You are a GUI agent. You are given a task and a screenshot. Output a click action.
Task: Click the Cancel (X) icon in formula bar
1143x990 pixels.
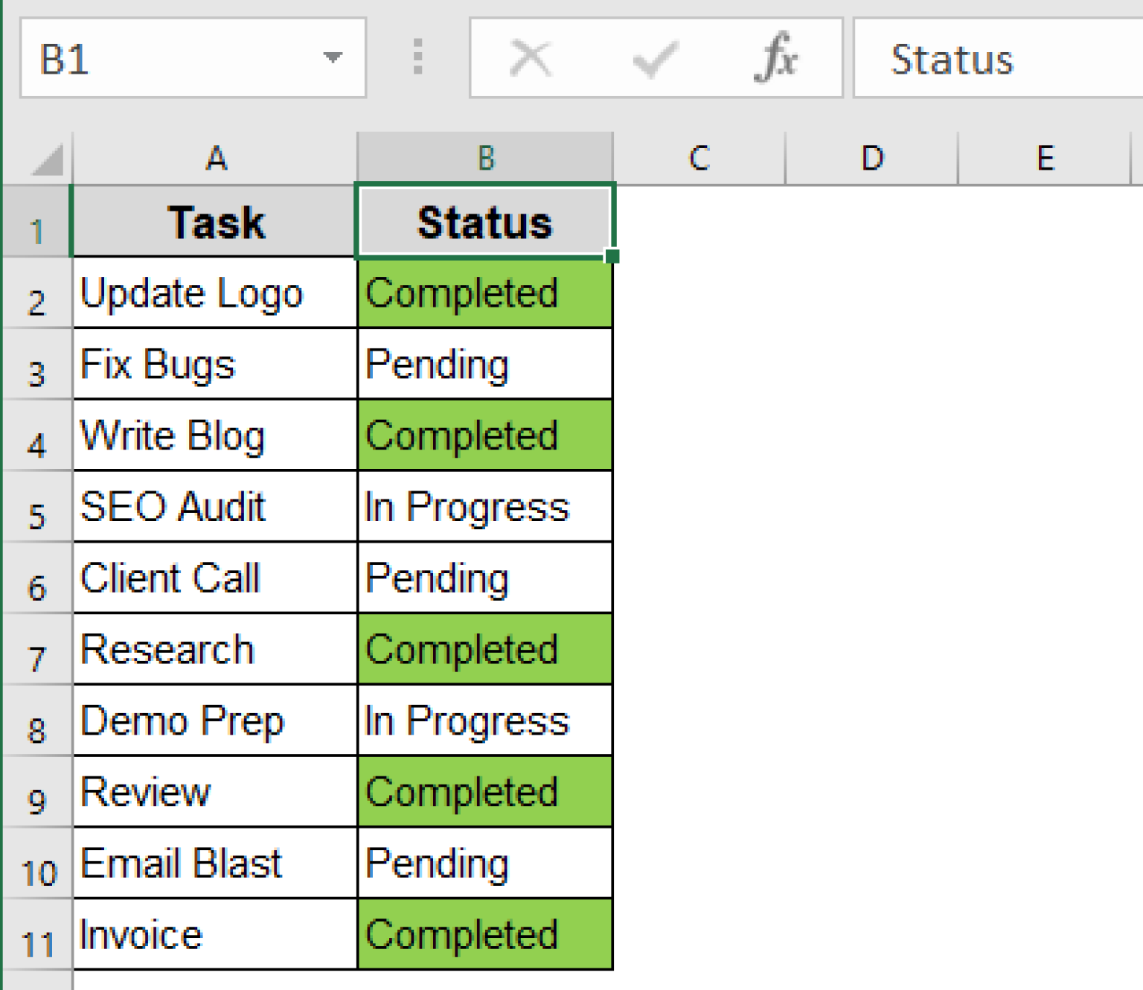(x=529, y=58)
